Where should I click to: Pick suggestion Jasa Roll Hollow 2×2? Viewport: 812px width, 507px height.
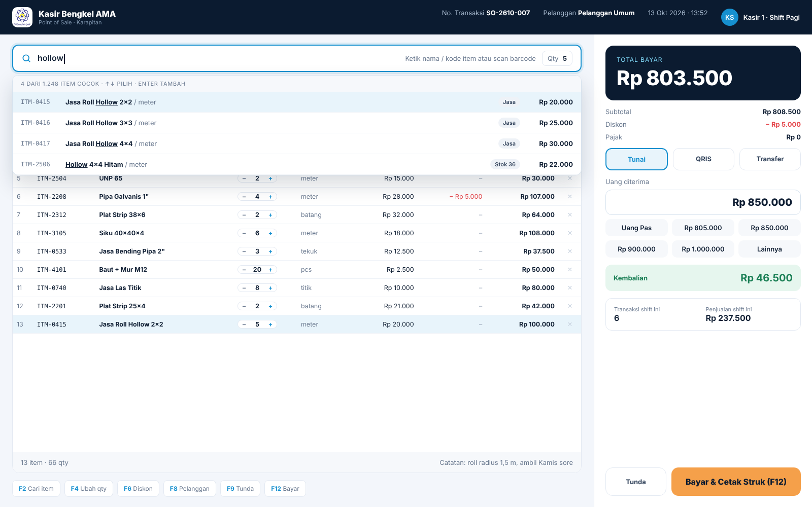point(297,102)
